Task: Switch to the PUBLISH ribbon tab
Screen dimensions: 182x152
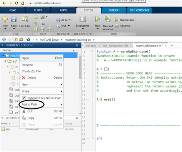Action: [x=114, y=10]
